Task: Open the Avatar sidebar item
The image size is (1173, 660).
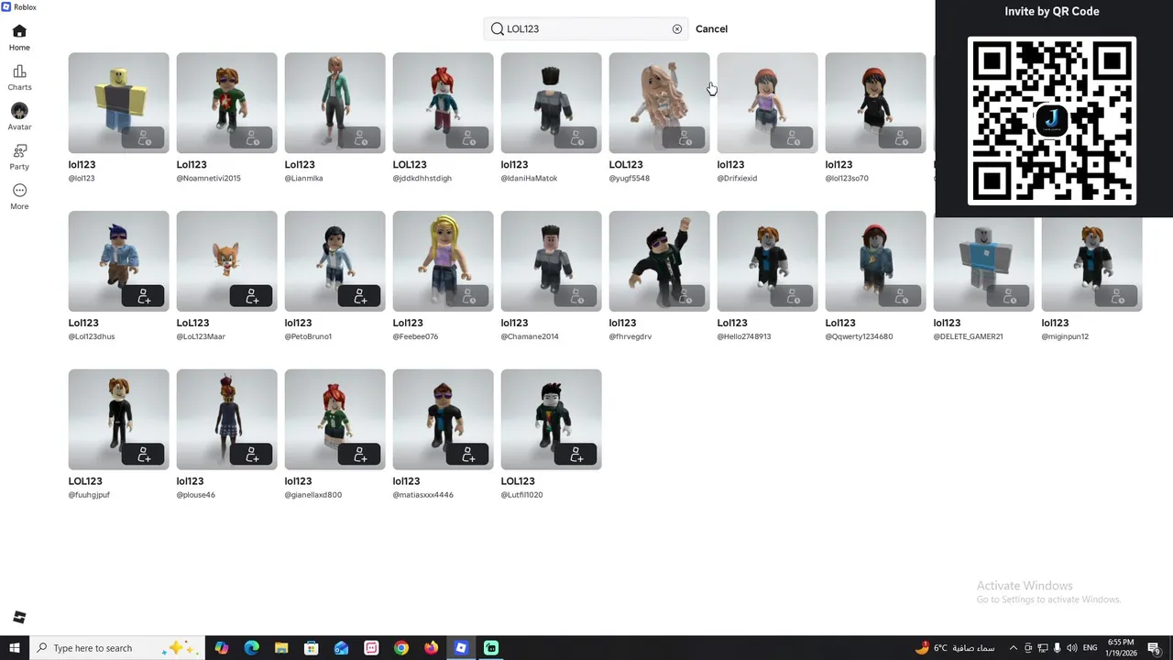Action: 19,117
